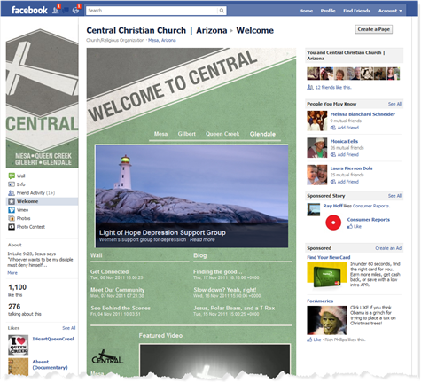Open Meet Our Community wall post

pyautogui.click(x=118, y=290)
